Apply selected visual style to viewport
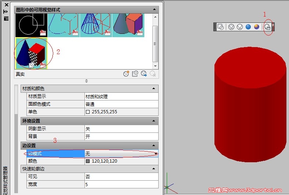Screen dimensions: 289x195 (x=135, y=74)
